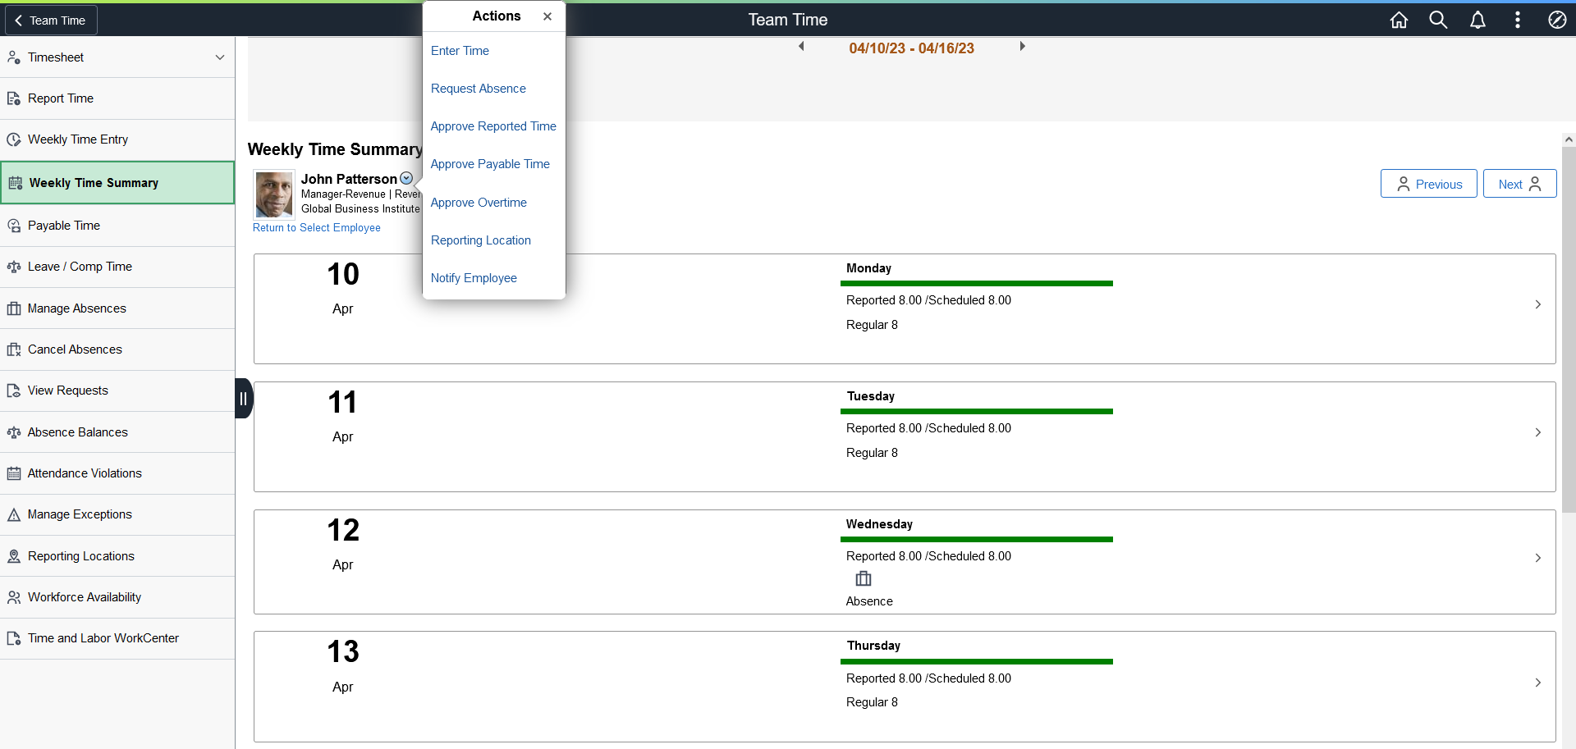Click the Workforce Availability people icon

14,597
